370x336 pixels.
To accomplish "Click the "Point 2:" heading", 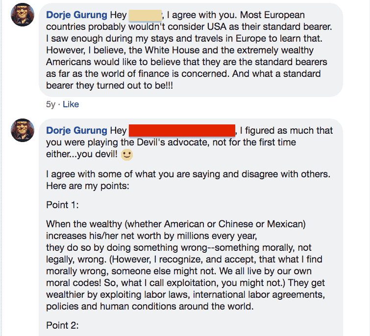I will click(x=62, y=325).
